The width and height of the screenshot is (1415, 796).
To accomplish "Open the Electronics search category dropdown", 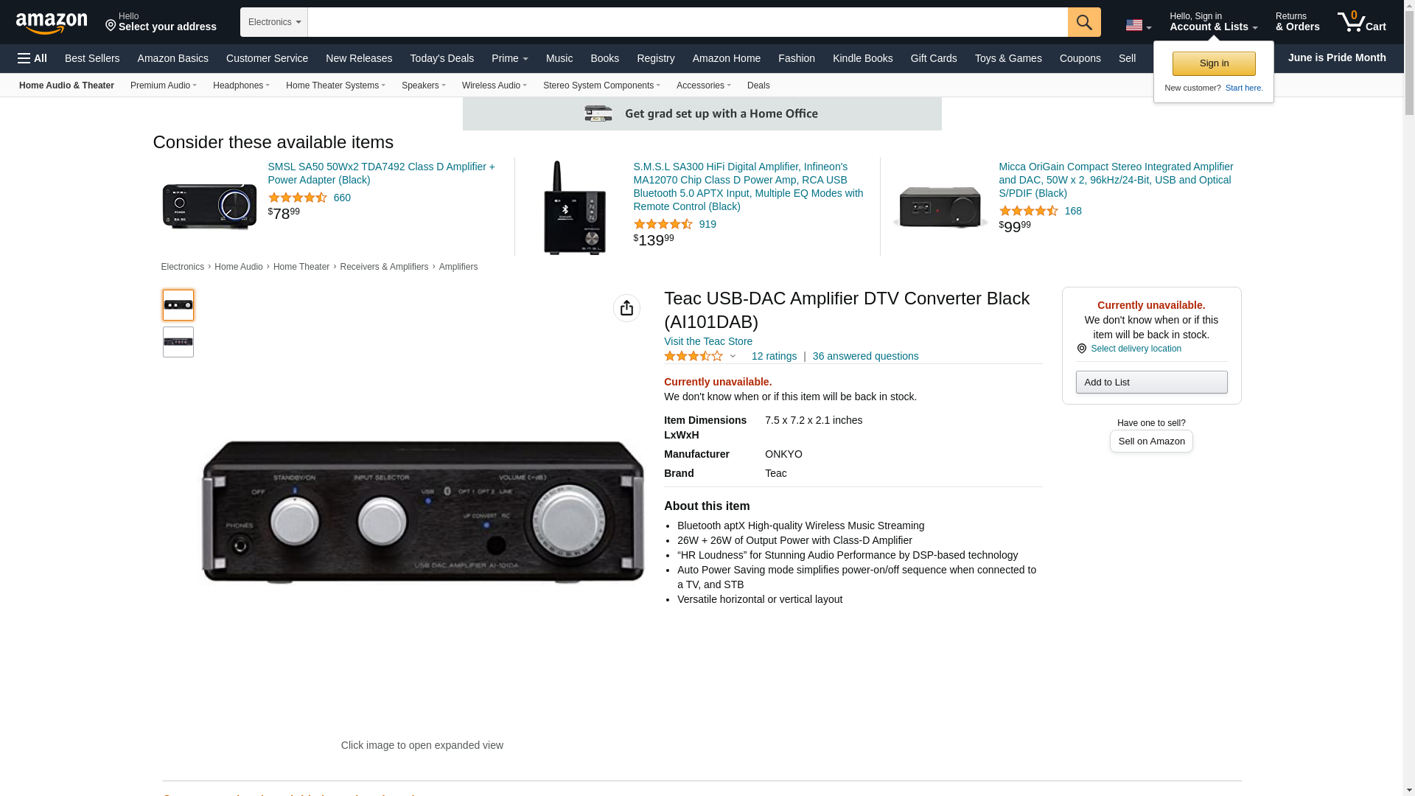I will [274, 22].
